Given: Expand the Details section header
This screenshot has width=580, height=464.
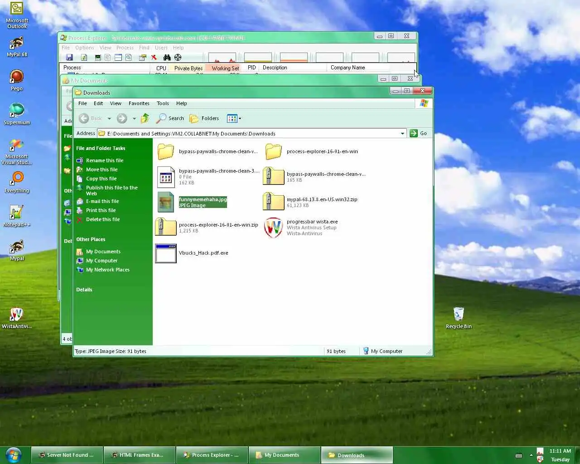Looking at the screenshot, I should pos(84,290).
